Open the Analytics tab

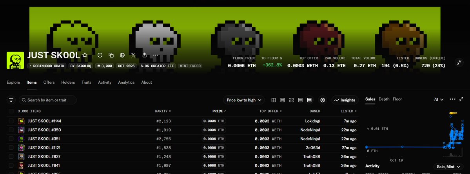point(126,82)
